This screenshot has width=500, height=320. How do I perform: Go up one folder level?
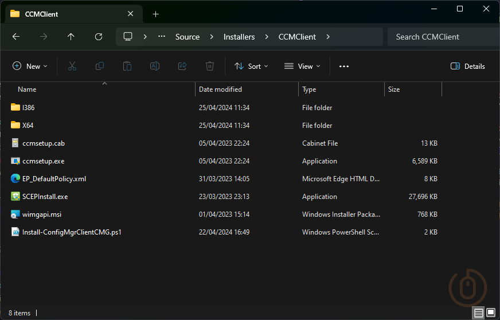[71, 37]
